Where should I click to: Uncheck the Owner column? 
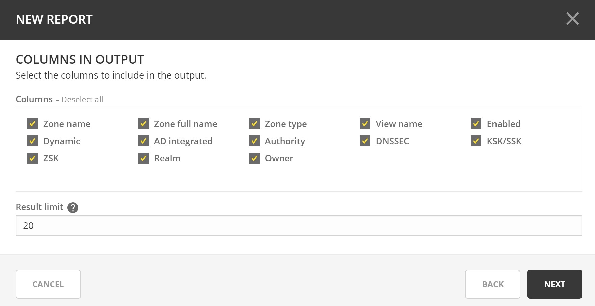pyautogui.click(x=254, y=158)
